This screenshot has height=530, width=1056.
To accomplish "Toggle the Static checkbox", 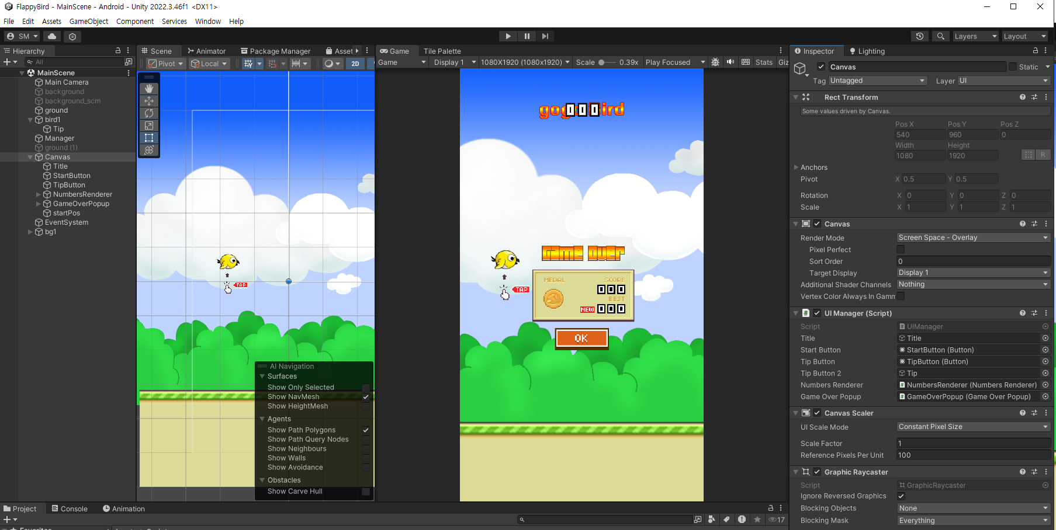I will pos(1013,67).
